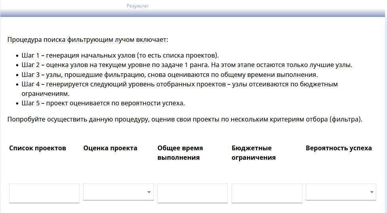Click the Шаг 2 list item text

[187, 65]
